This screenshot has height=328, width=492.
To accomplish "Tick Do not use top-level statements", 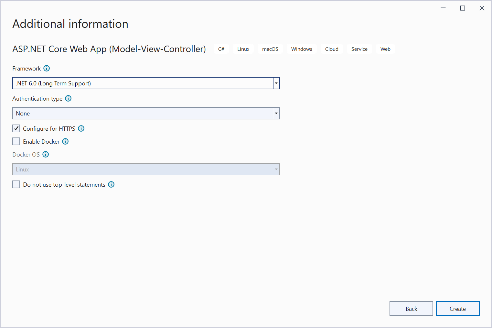I will 16,184.
